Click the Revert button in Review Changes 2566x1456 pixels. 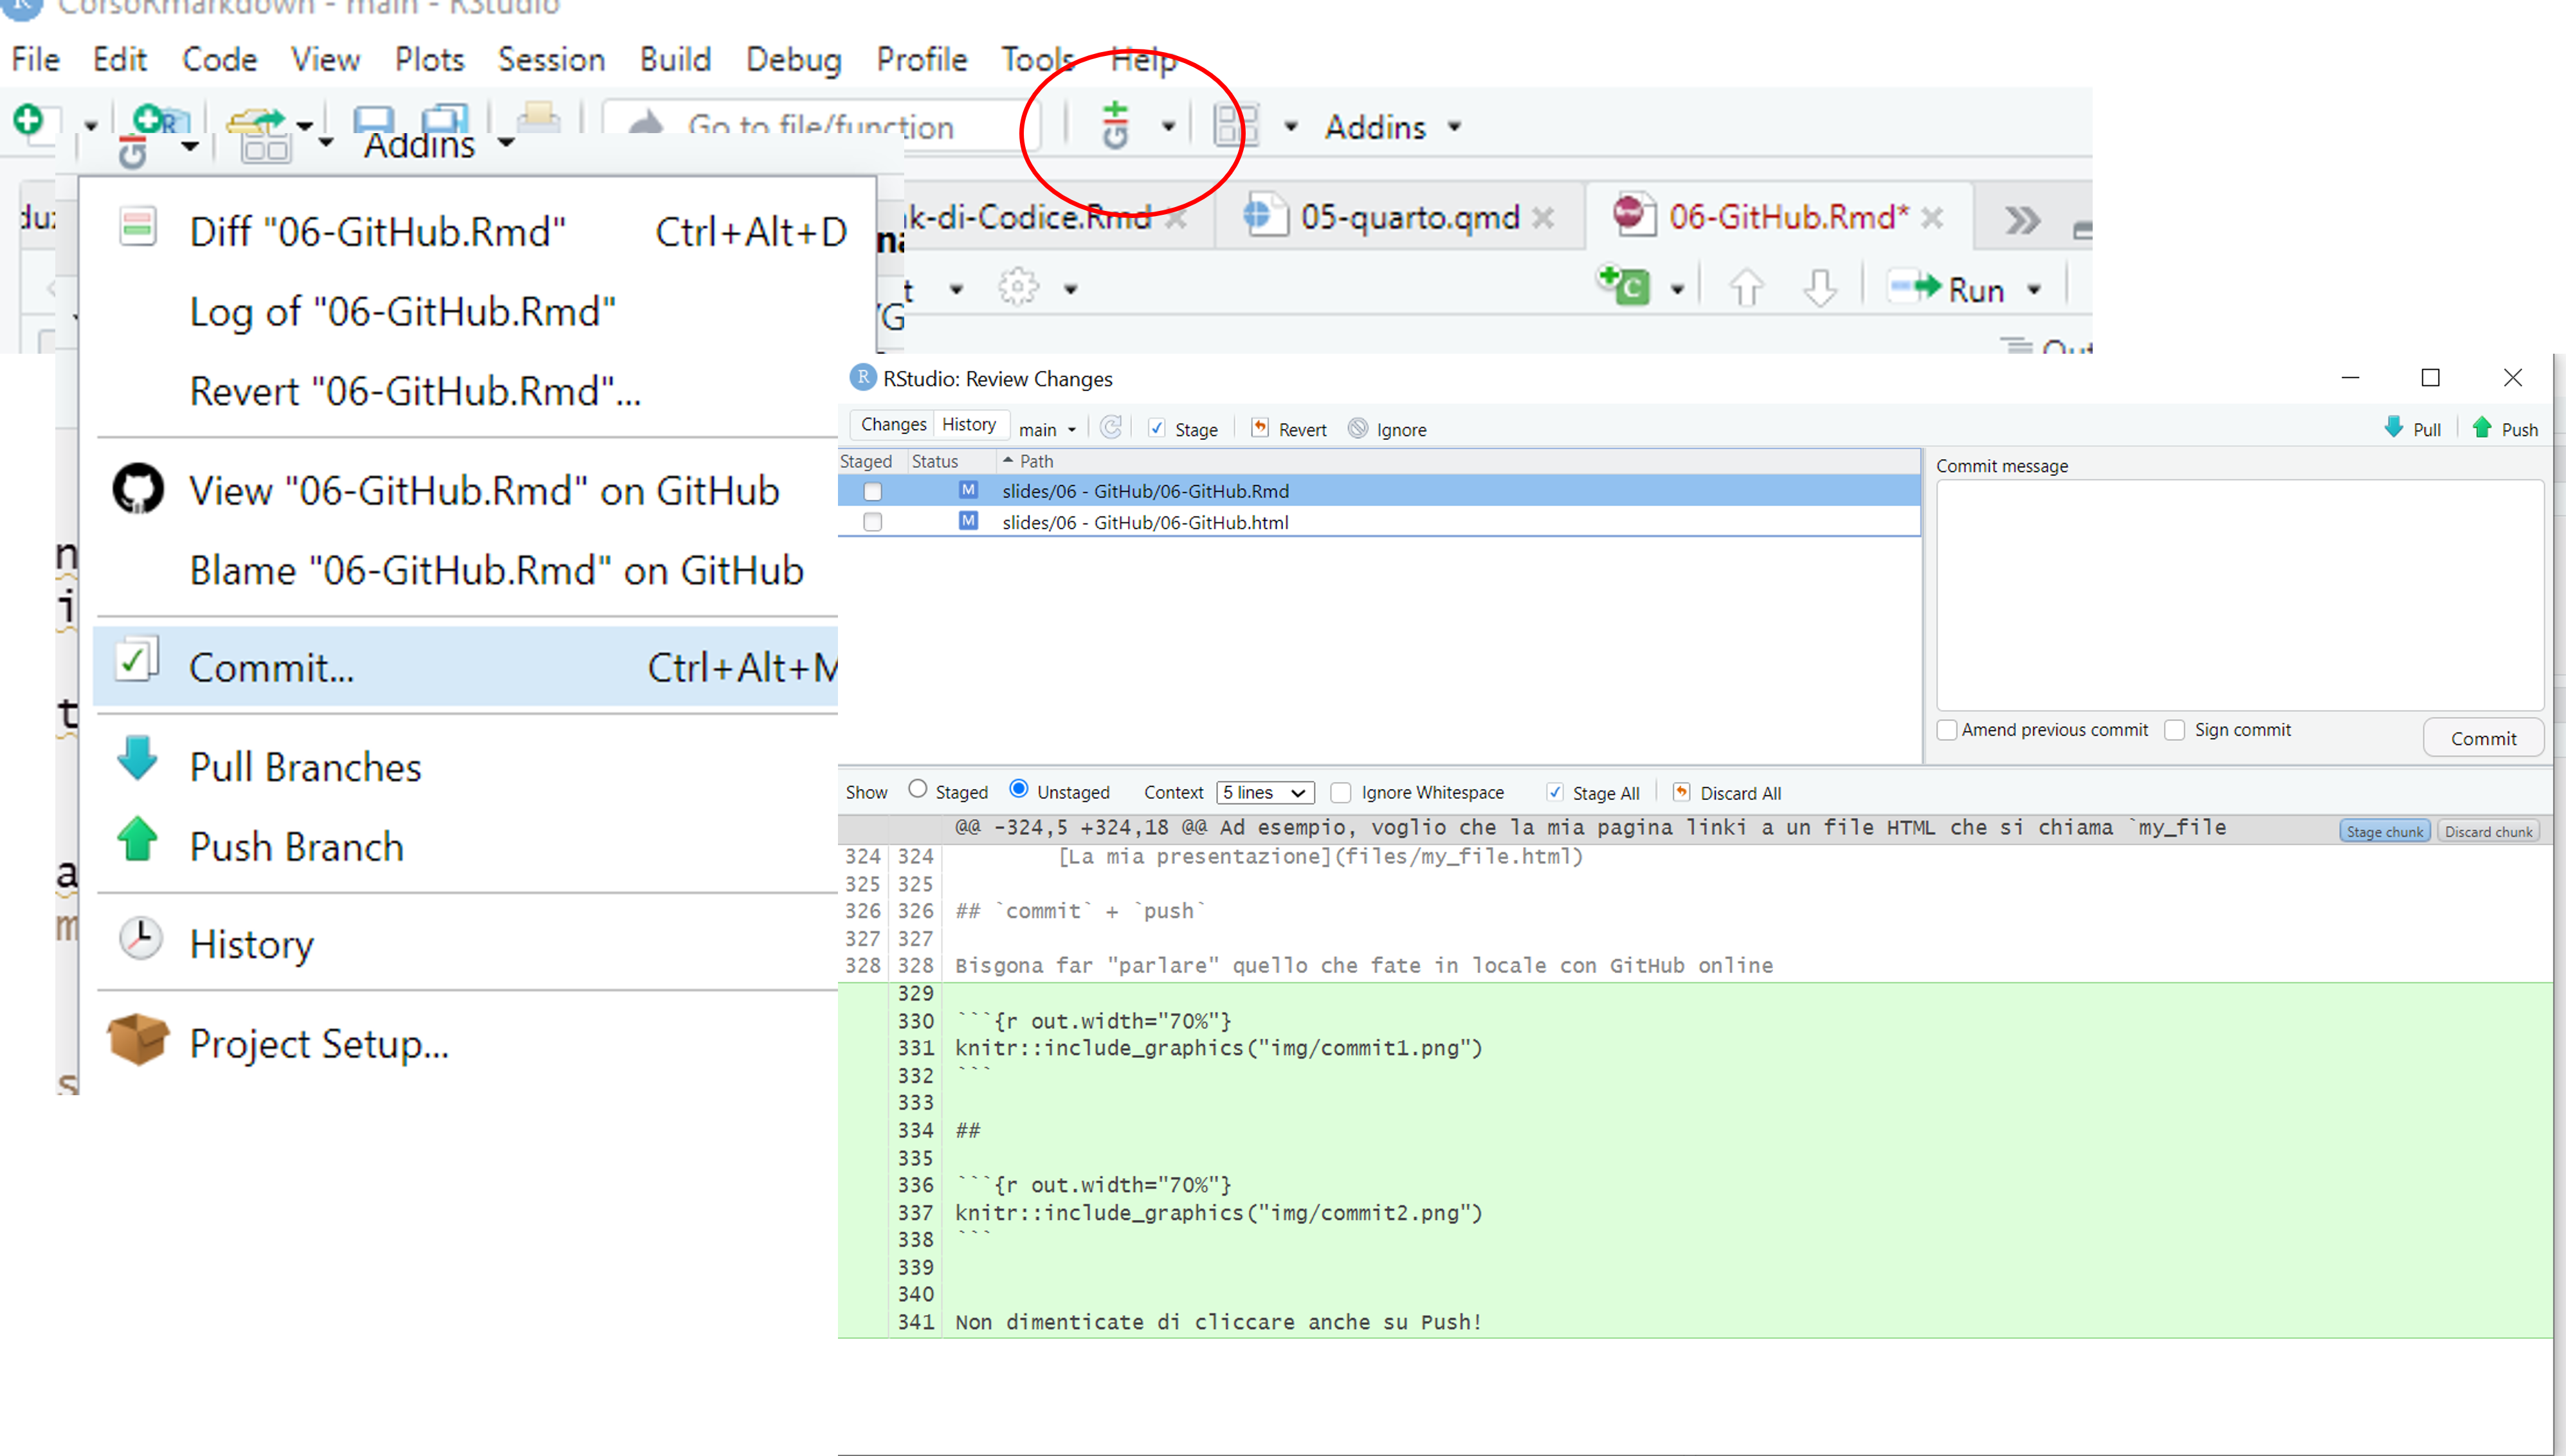1289,430
